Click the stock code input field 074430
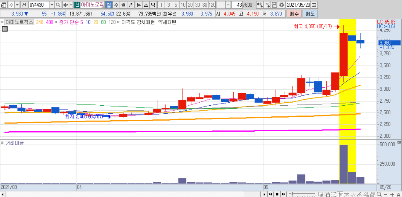Screen dimensions: 402x197 coord(39,5)
